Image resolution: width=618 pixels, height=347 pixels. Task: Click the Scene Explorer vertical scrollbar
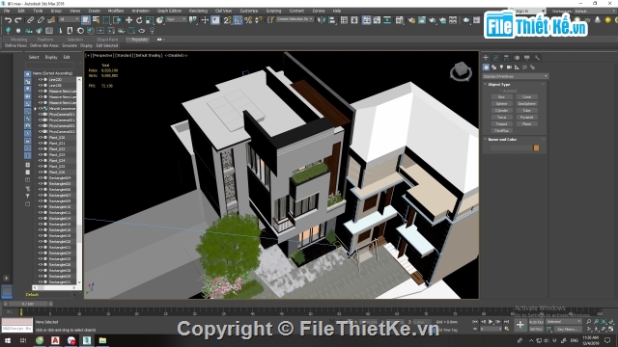pyautogui.click(x=79, y=181)
